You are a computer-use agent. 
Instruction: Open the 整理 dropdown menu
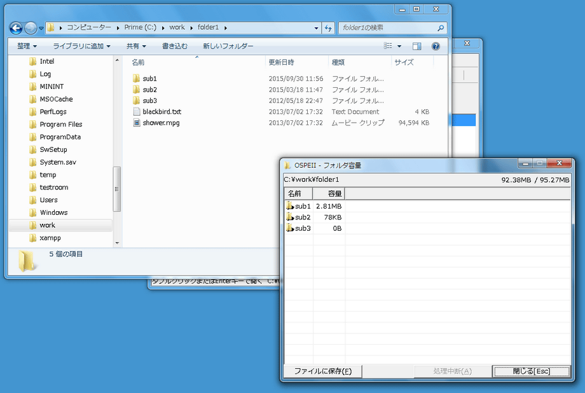[x=27, y=46]
